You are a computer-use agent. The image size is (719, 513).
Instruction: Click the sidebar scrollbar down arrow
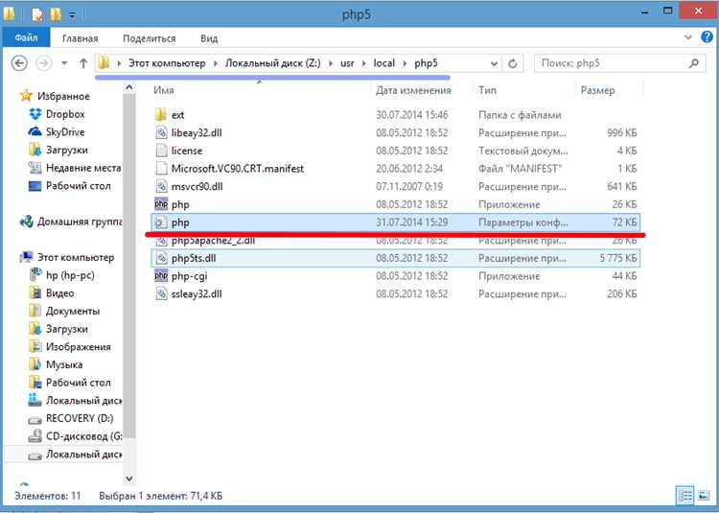(129, 478)
